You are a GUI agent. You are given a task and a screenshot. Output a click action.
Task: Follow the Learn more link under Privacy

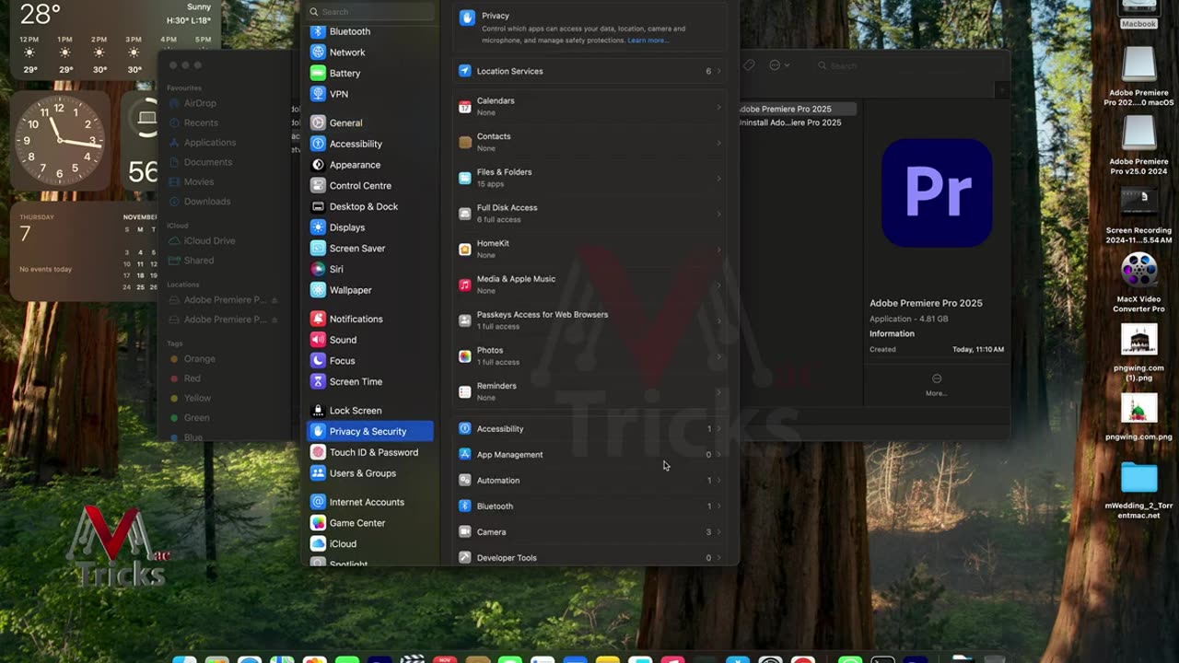pos(648,41)
